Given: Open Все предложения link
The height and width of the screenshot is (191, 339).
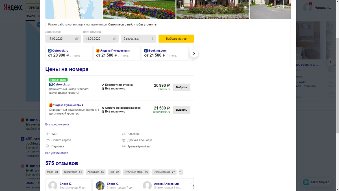Looking at the screenshot, I should 57,125.
